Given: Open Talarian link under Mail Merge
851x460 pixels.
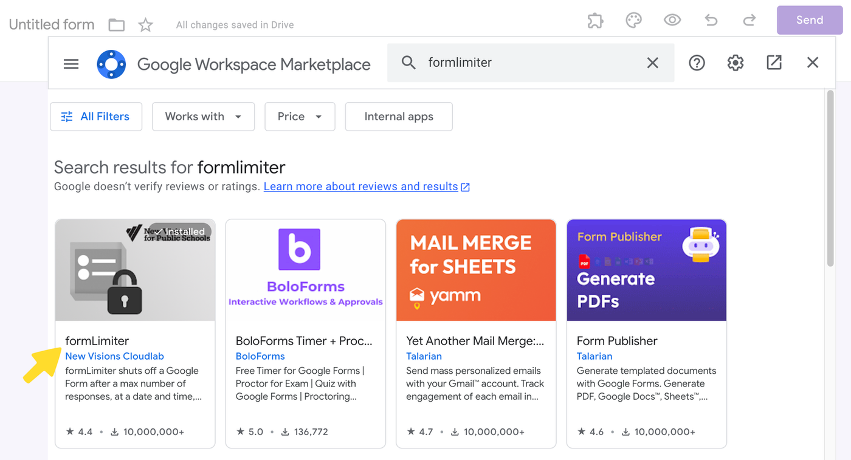Looking at the screenshot, I should pyautogui.click(x=424, y=356).
